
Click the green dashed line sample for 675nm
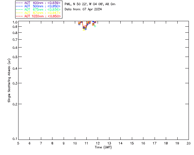19,9
